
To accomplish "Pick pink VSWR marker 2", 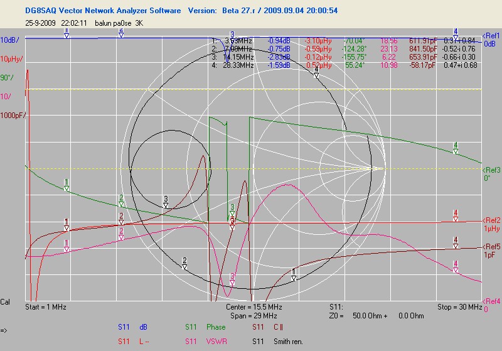I will point(121,234).
